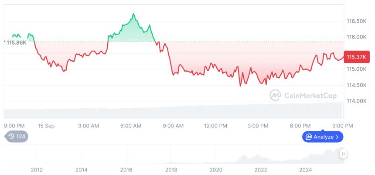Click the Analyze button
Image resolution: width=375 pixels, height=175 pixels.
click(323, 137)
